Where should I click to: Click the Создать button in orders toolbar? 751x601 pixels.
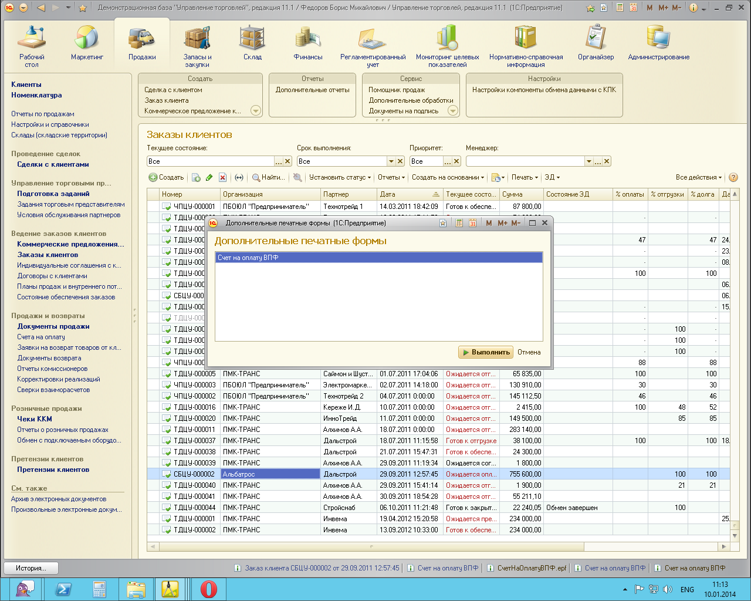[x=166, y=177]
